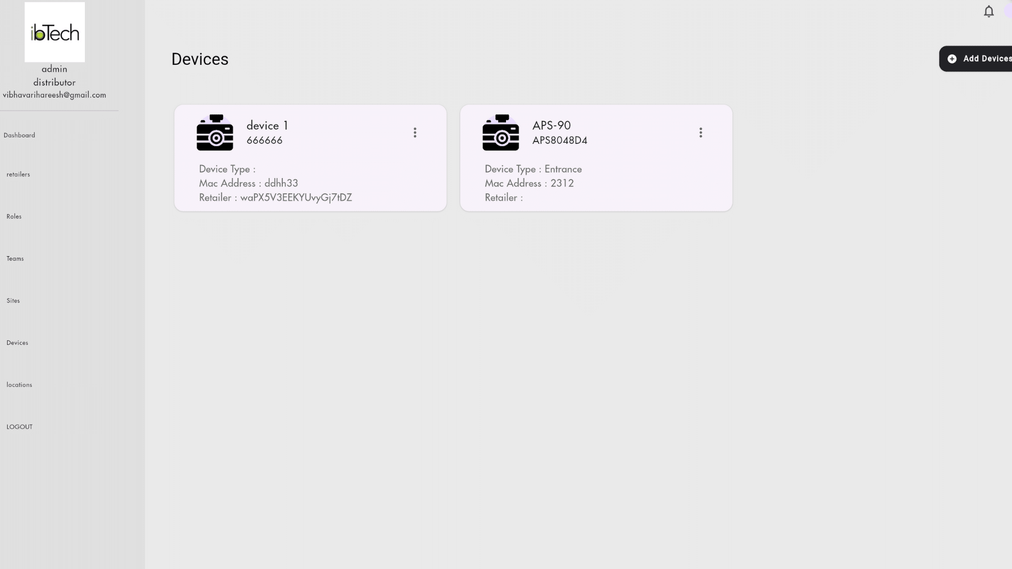Screen dimensions: 1012x569
Task: Select Sites from the sidebar
Action: (x=13, y=301)
